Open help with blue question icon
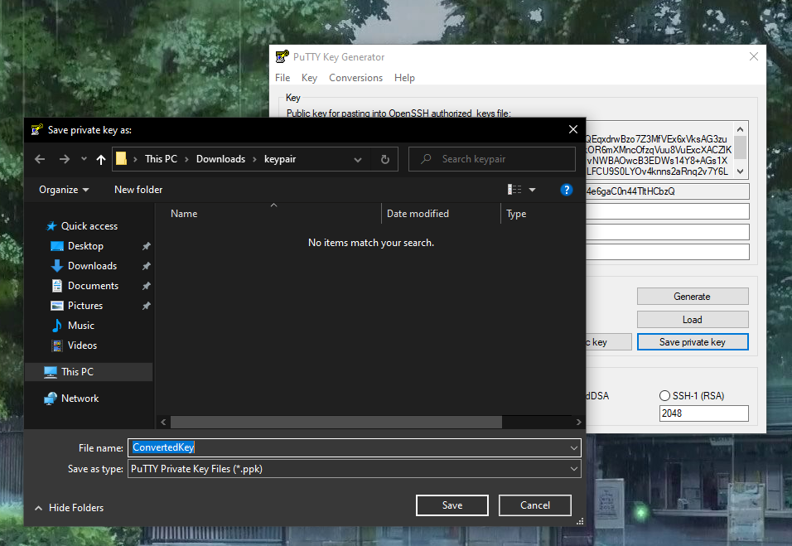Image resolution: width=792 pixels, height=546 pixels. (567, 190)
